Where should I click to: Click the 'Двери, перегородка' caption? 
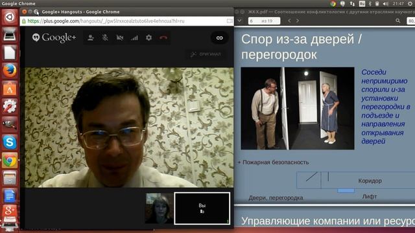click(276, 197)
